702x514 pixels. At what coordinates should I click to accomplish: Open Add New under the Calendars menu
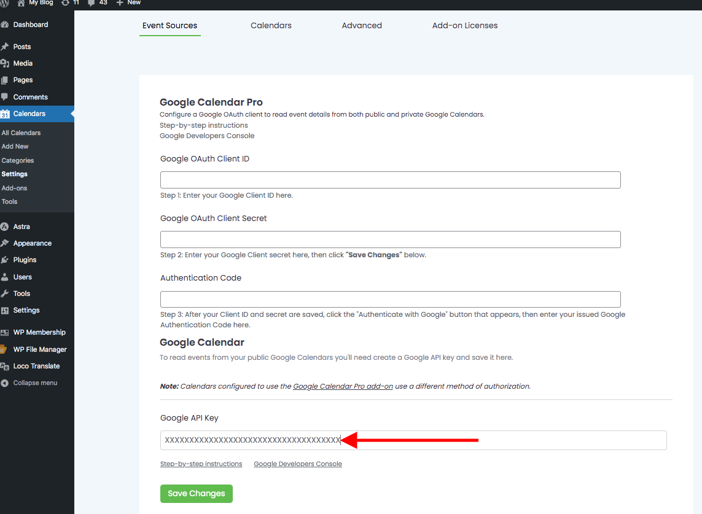pos(15,146)
